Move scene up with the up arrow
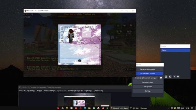This screenshot has height=110, width=196. 174,77
